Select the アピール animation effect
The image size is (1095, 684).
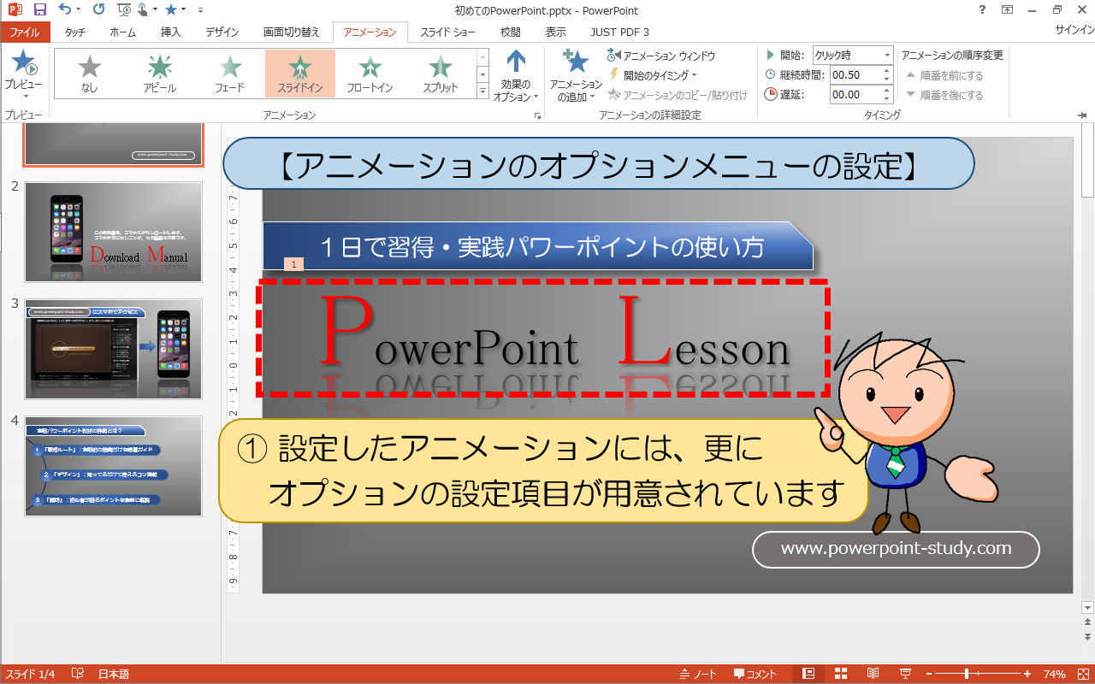[x=159, y=73]
